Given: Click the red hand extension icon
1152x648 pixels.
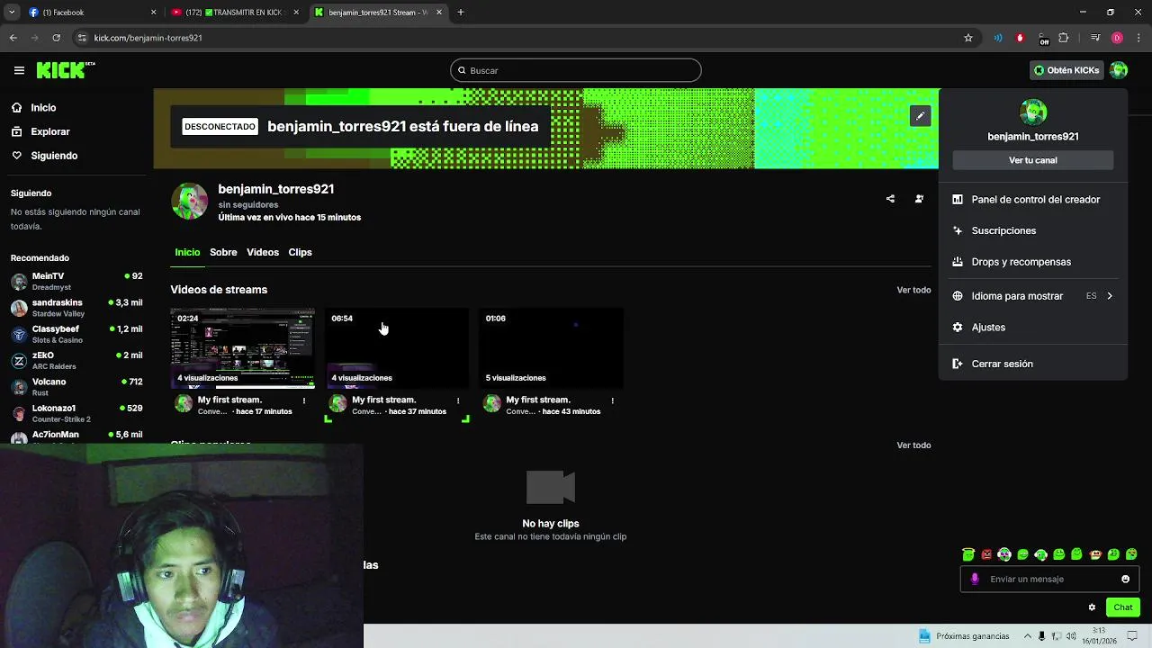Looking at the screenshot, I should coord(1020,38).
